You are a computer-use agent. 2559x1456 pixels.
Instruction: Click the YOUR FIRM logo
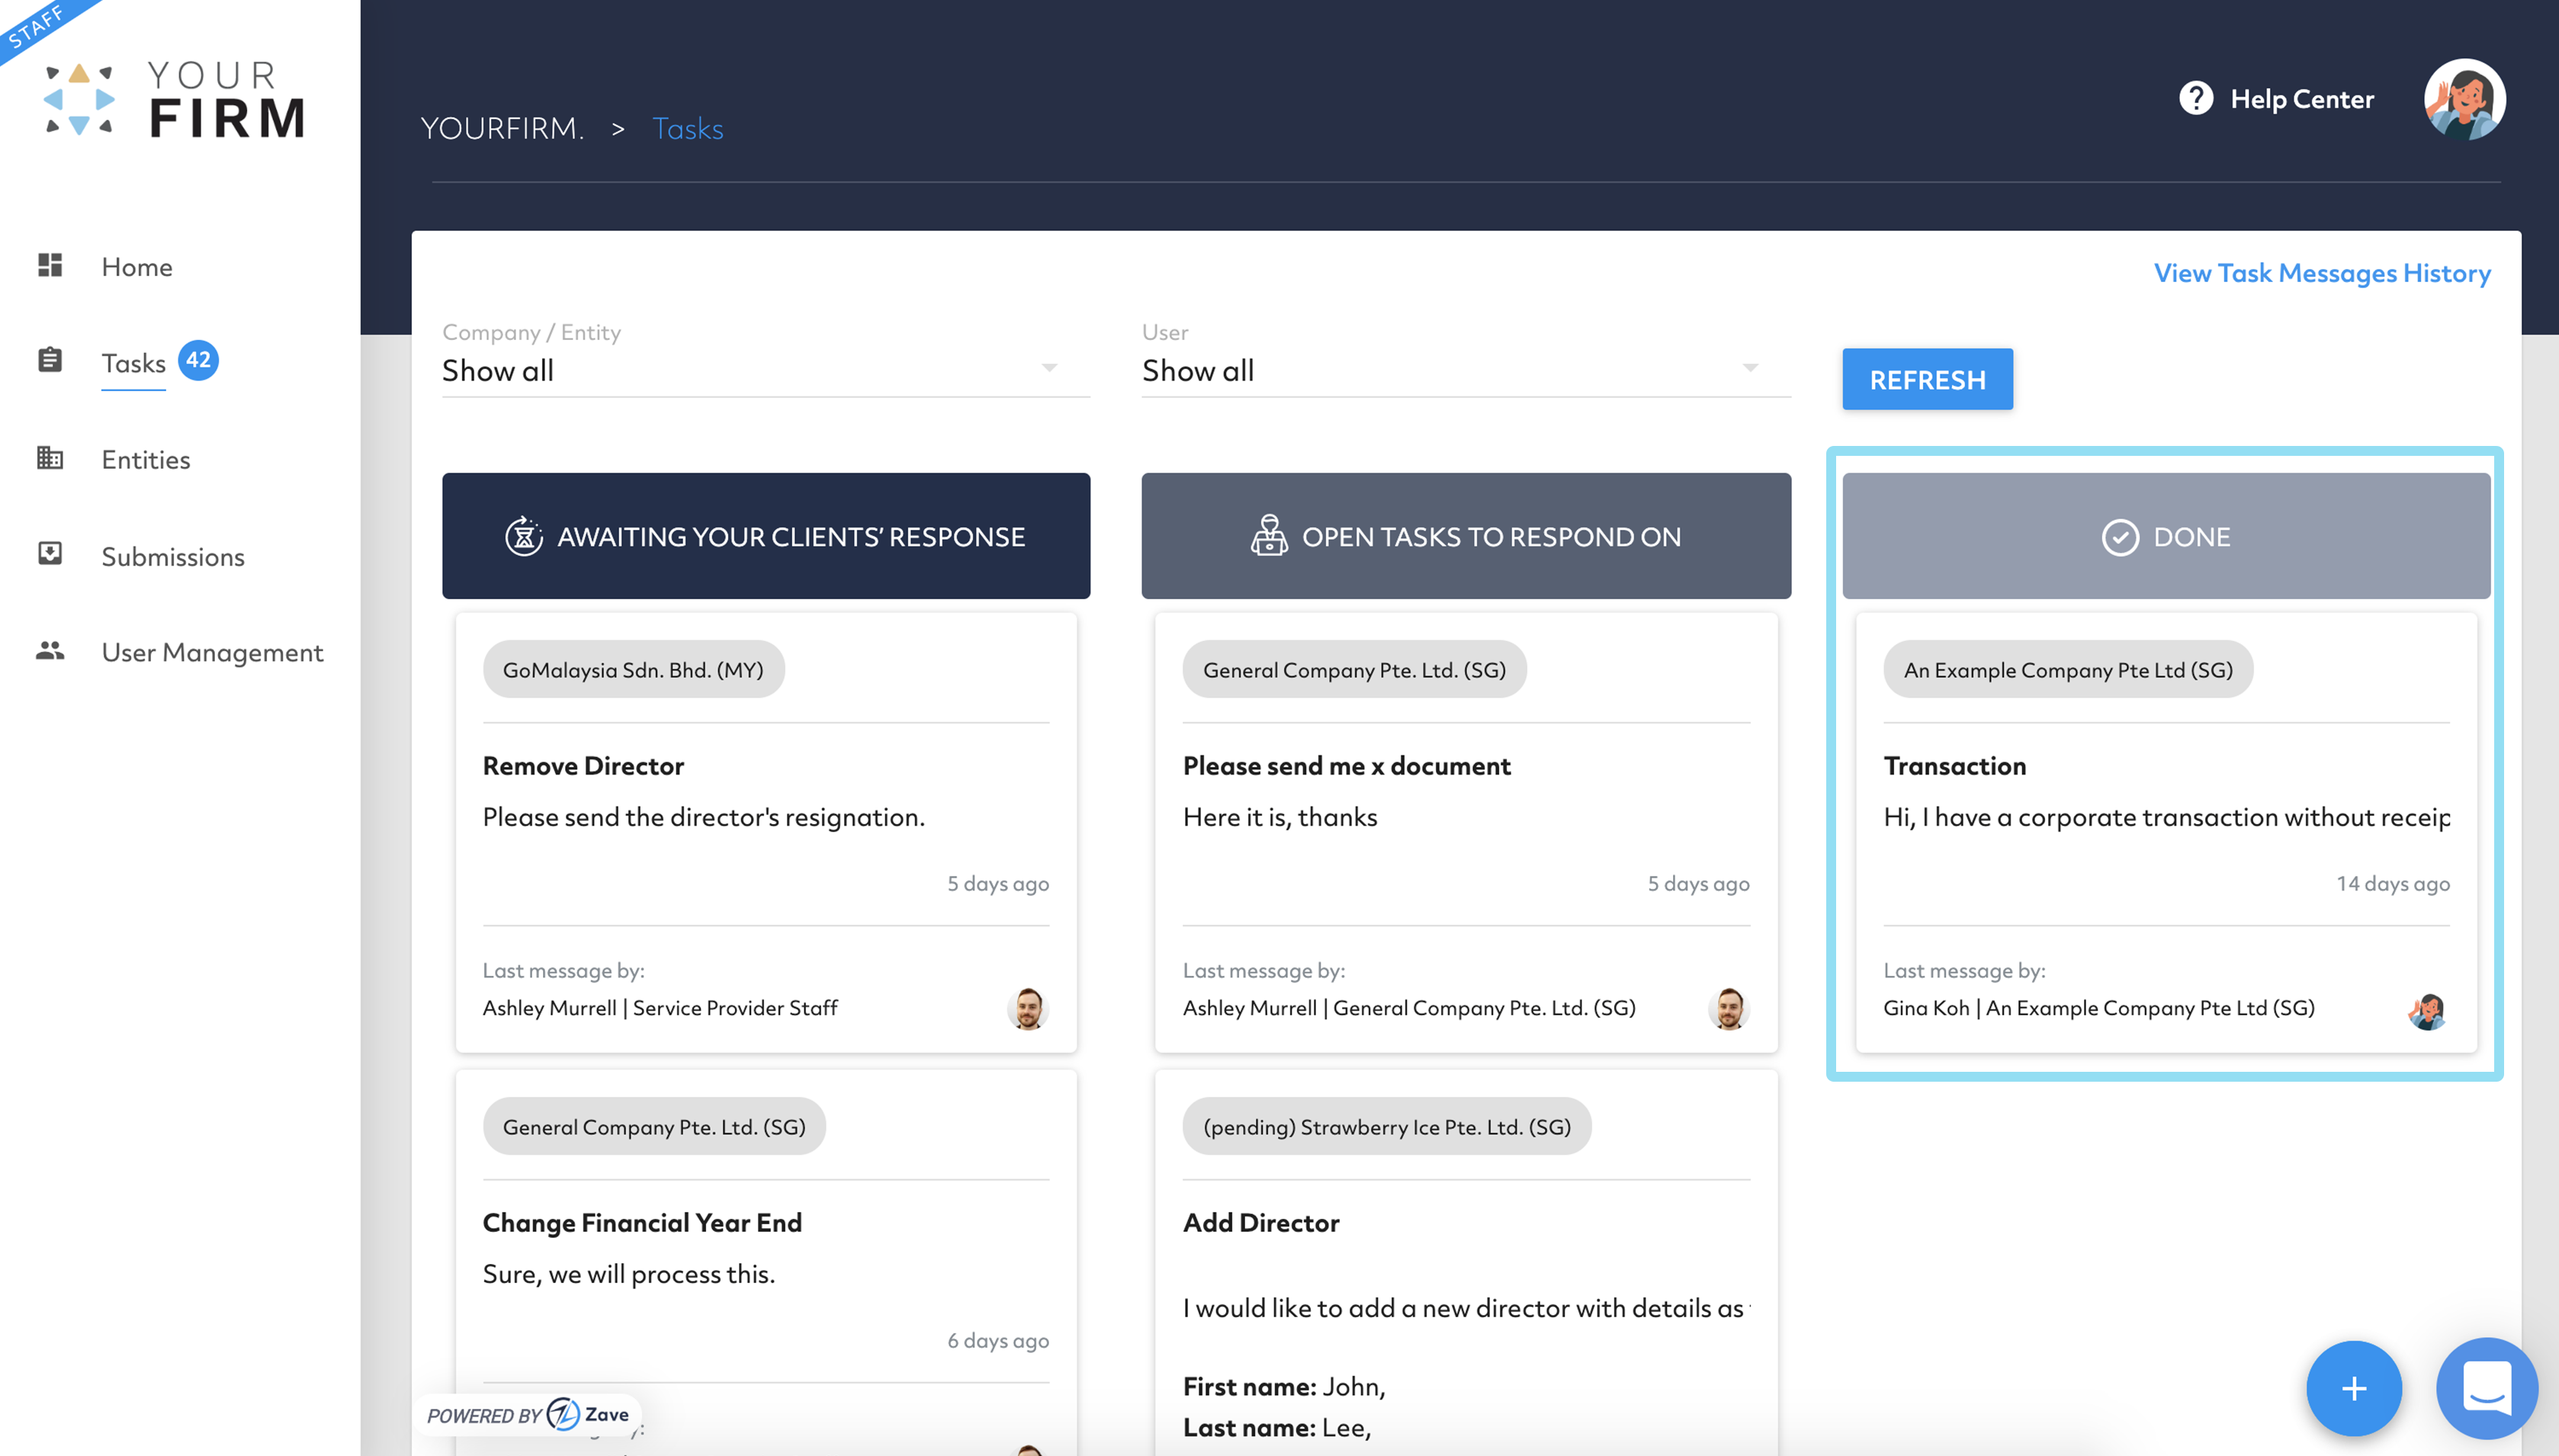(x=175, y=98)
